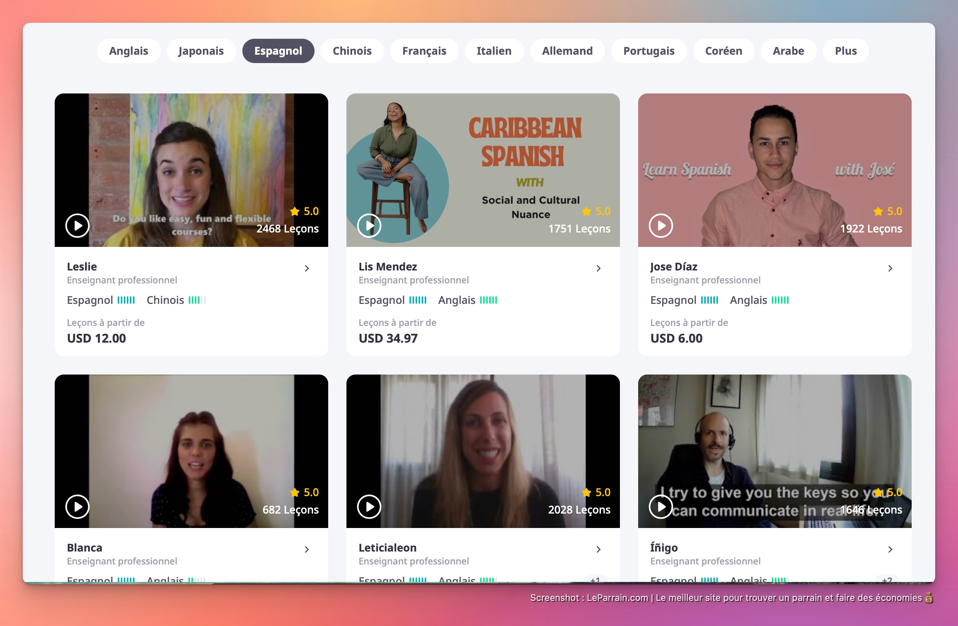This screenshot has height=626, width=958.
Task: Open Blanca's profile chevron
Action: tap(307, 549)
